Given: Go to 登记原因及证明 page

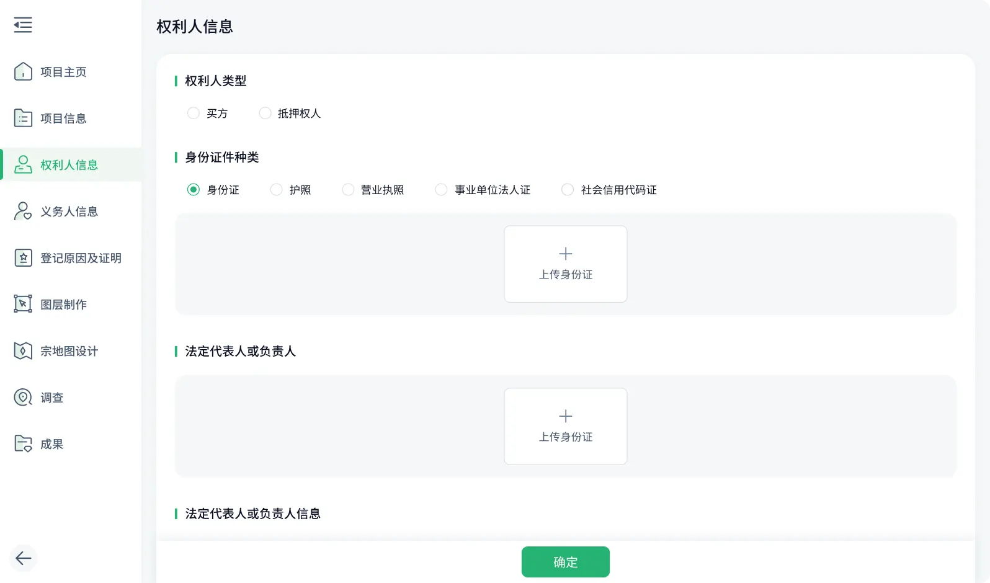Looking at the screenshot, I should (71, 258).
